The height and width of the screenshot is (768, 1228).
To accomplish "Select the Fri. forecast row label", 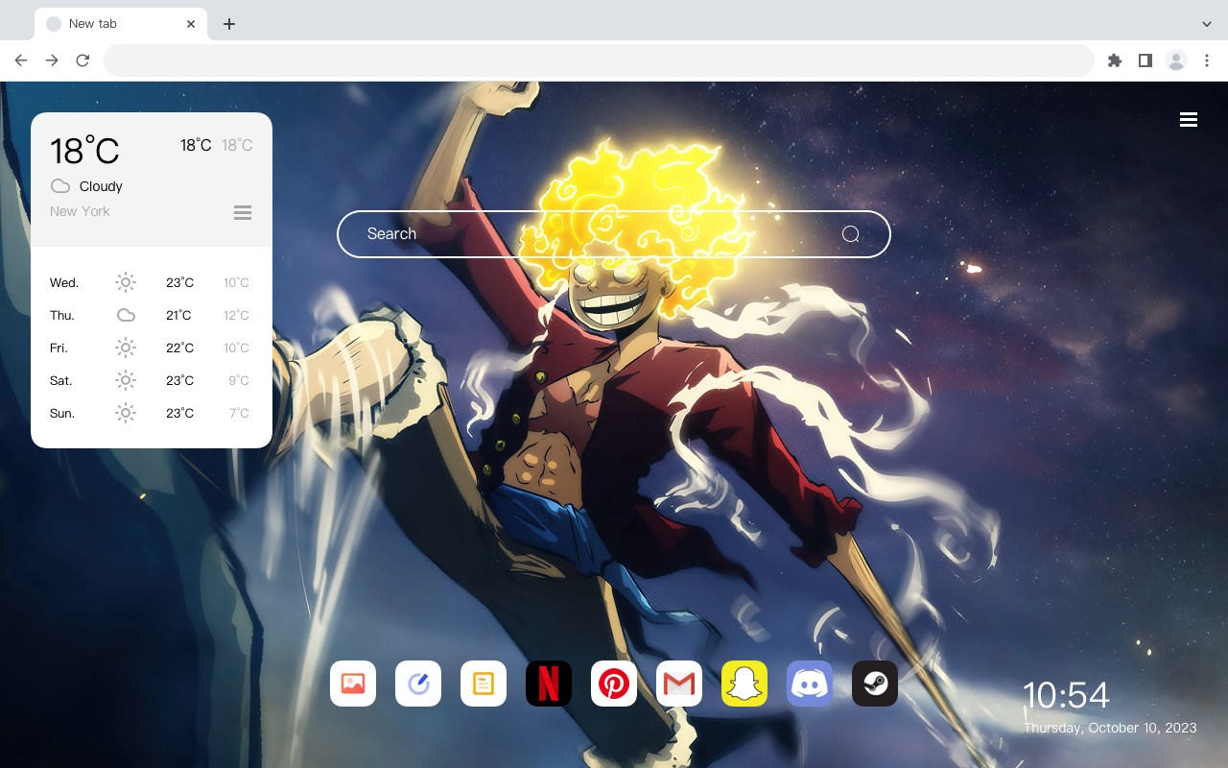I will coord(59,348).
